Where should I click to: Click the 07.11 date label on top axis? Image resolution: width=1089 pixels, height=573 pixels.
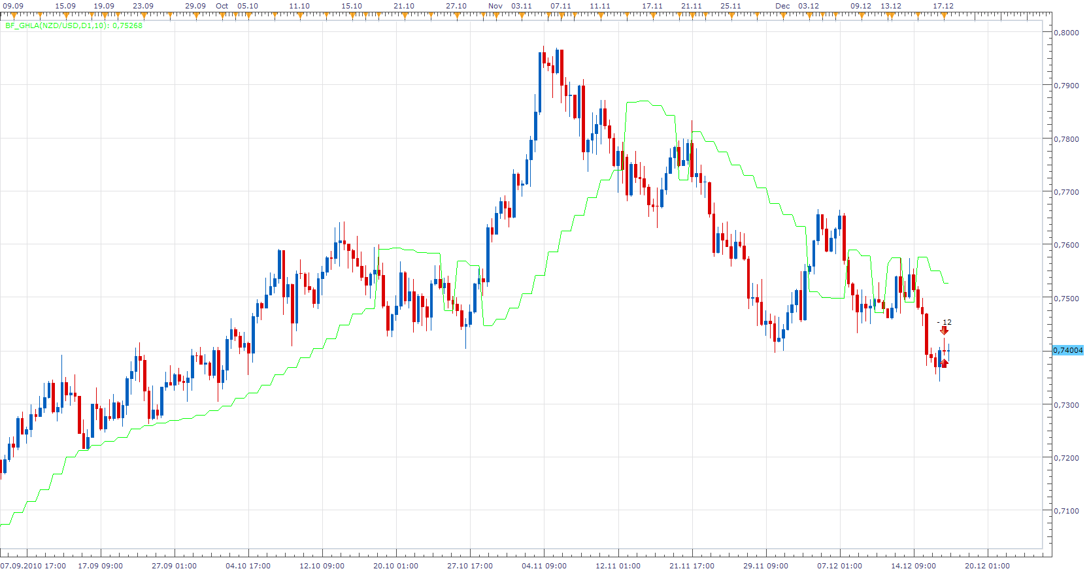point(561,6)
